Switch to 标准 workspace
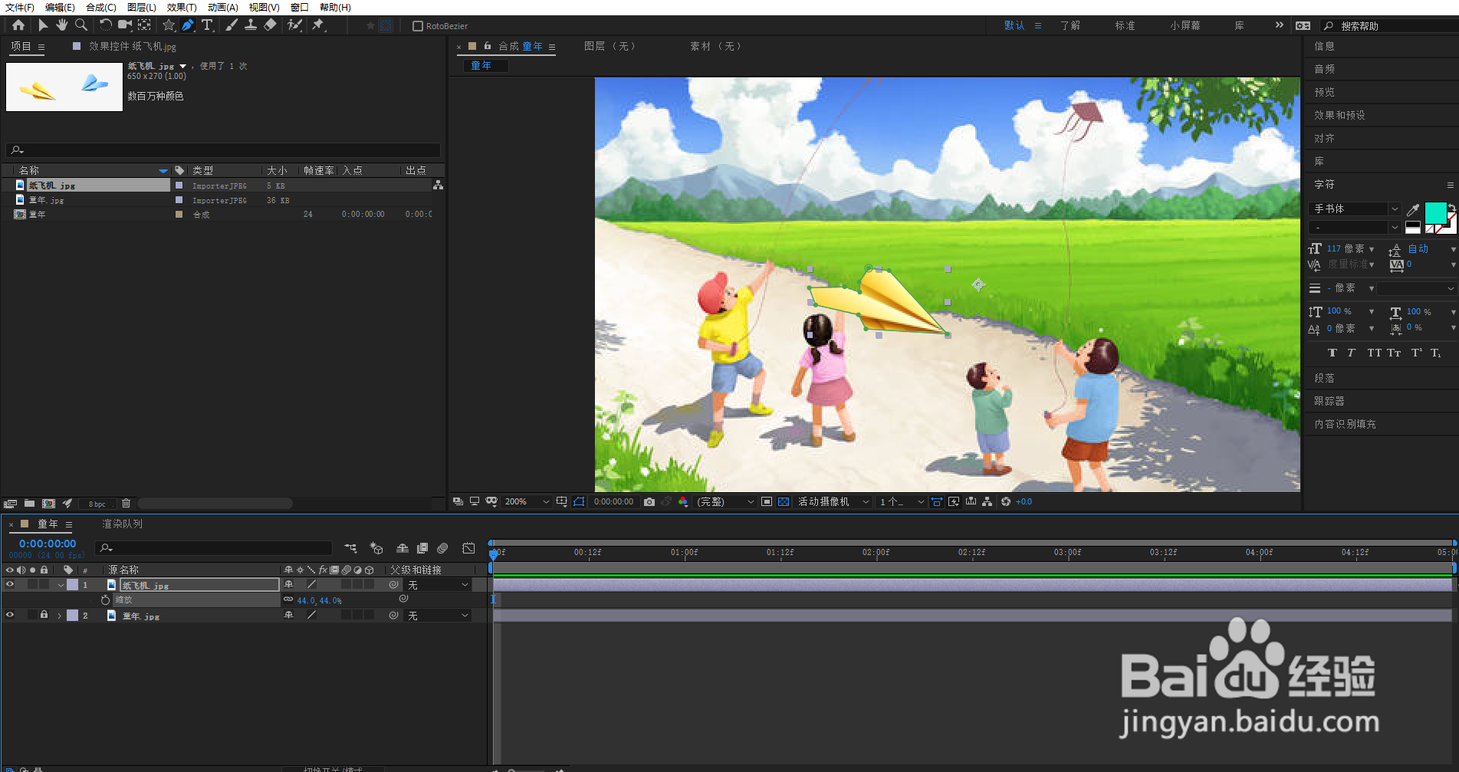The width and height of the screenshot is (1459, 772). tap(1125, 25)
